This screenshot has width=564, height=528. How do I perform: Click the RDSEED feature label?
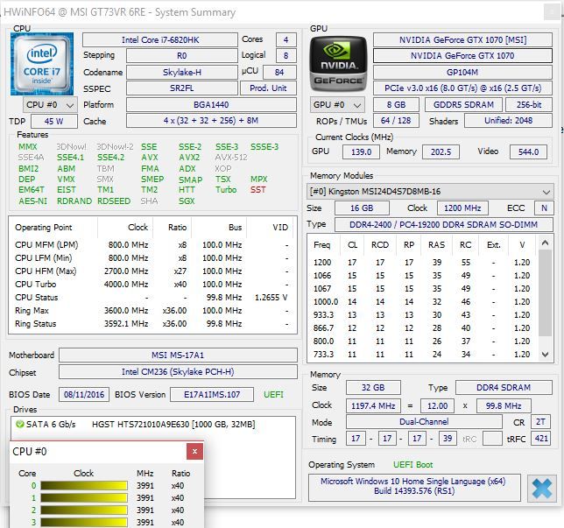[x=114, y=201]
